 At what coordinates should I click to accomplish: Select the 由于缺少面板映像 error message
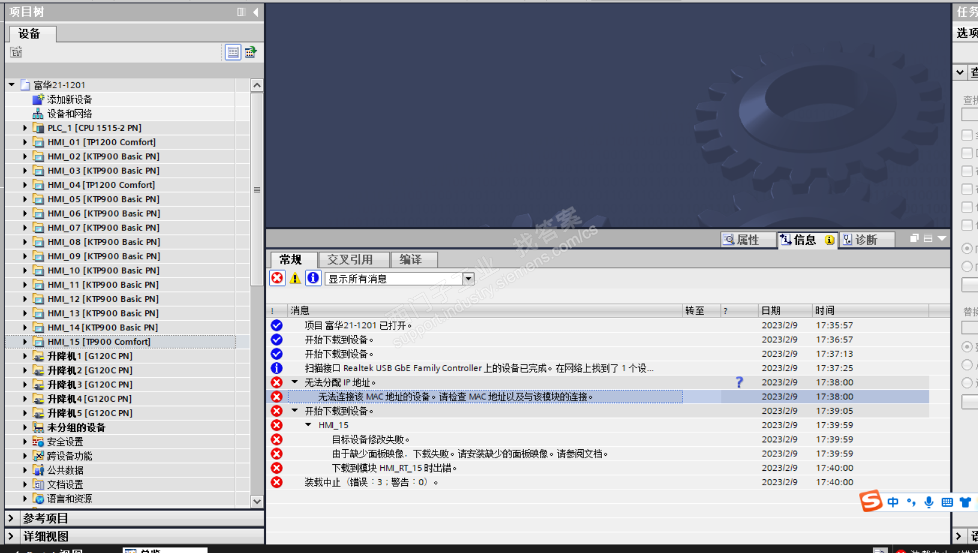[x=470, y=453]
